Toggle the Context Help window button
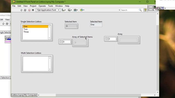Screen dimensions: 175x98 tap(145, 10)
